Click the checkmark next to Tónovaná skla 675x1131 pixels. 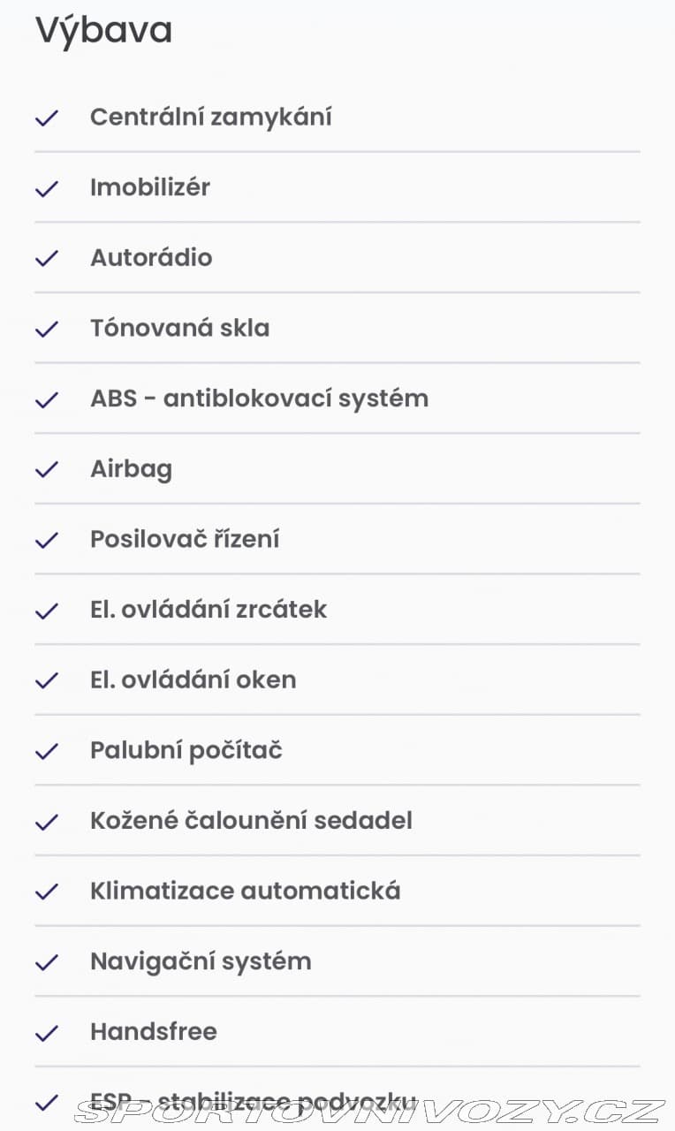[46, 329]
